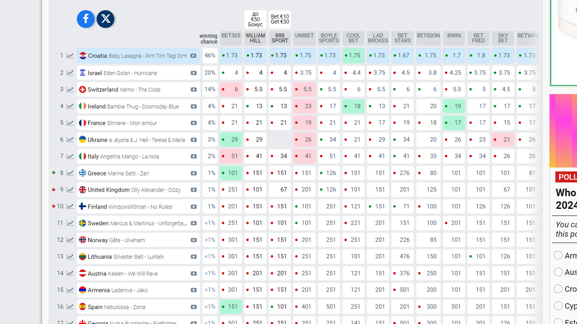Open Switzerland's odds trend chart icon

70,89
